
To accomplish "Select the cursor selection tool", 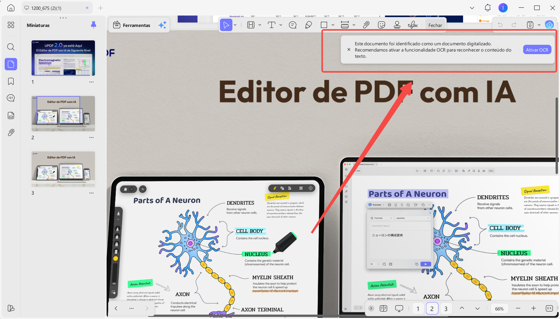I will click(226, 25).
